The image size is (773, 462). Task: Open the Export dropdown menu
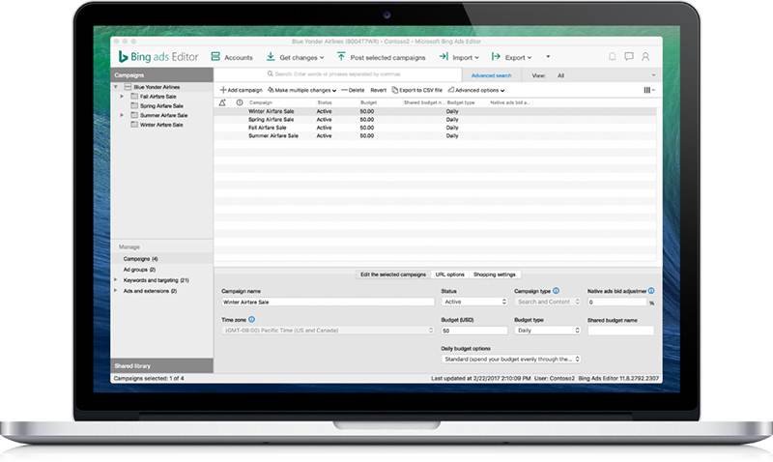[512, 57]
